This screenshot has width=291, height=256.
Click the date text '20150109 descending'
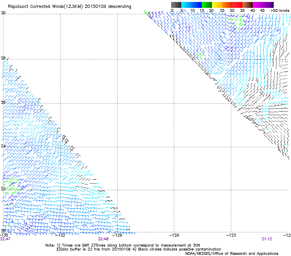(x=108, y=7)
